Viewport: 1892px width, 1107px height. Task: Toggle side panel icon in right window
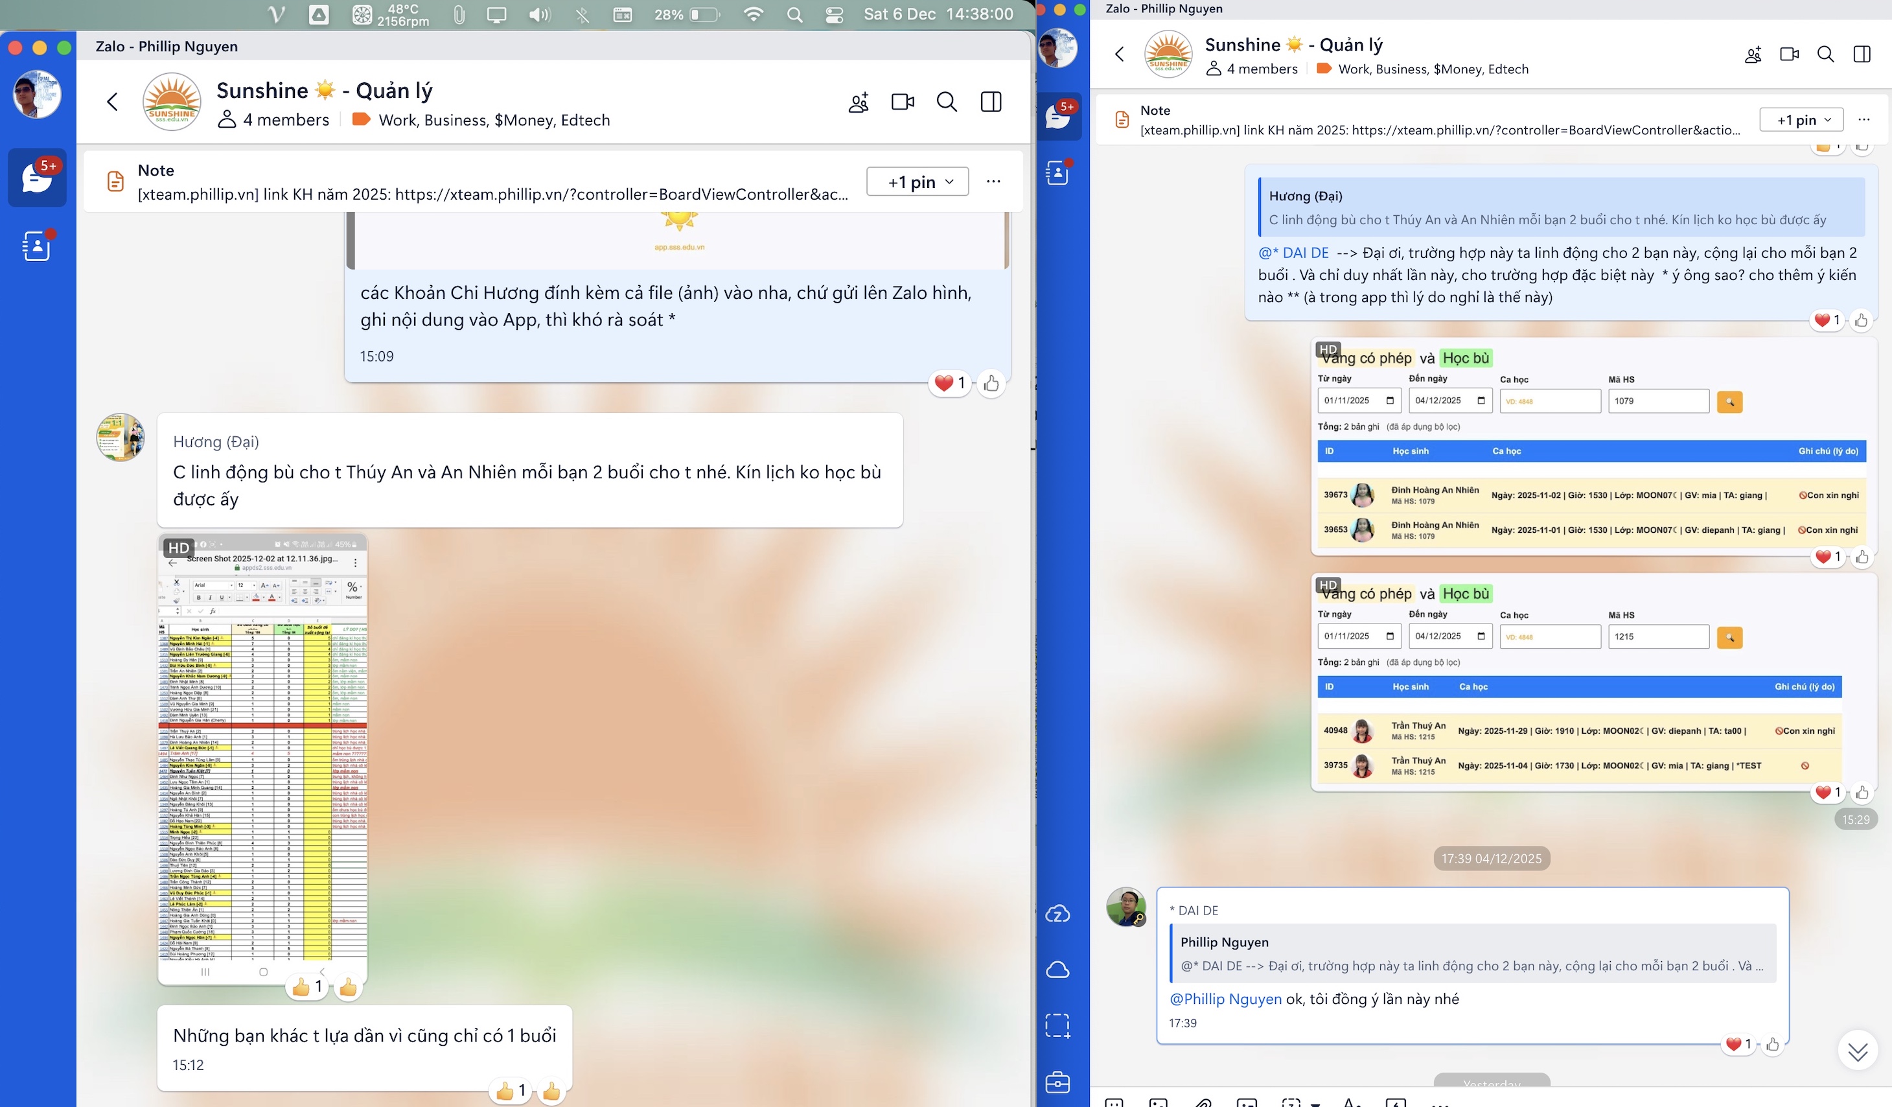tap(1861, 54)
